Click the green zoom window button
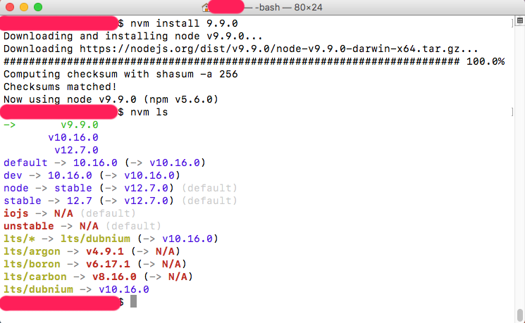Viewport: 525px width, 323px height. pos(38,7)
